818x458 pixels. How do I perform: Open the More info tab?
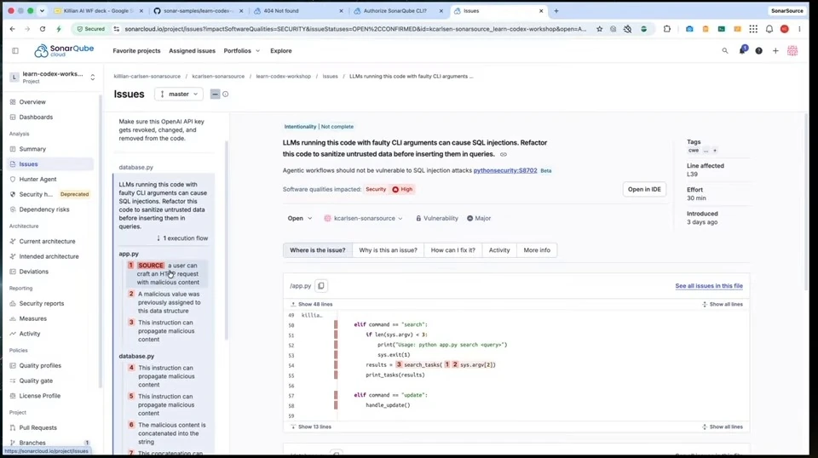[x=537, y=250]
